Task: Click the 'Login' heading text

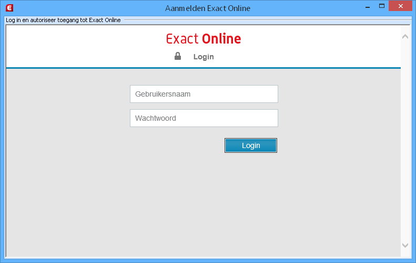Action: click(x=204, y=57)
